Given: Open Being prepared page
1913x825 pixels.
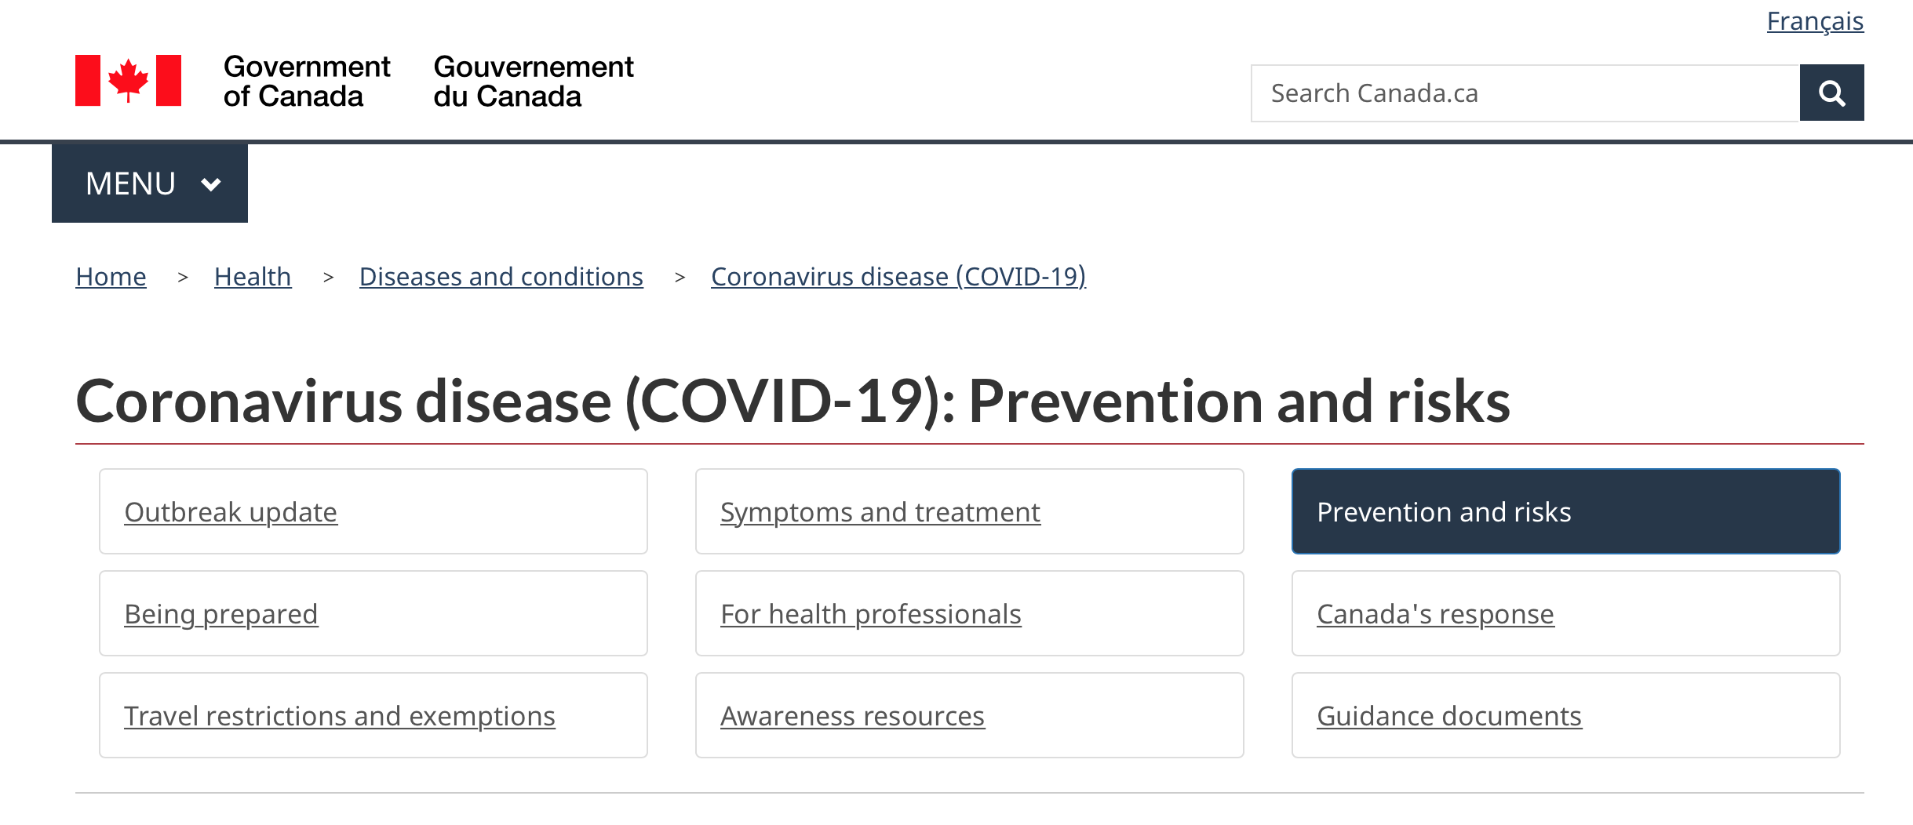Looking at the screenshot, I should pos(373,613).
